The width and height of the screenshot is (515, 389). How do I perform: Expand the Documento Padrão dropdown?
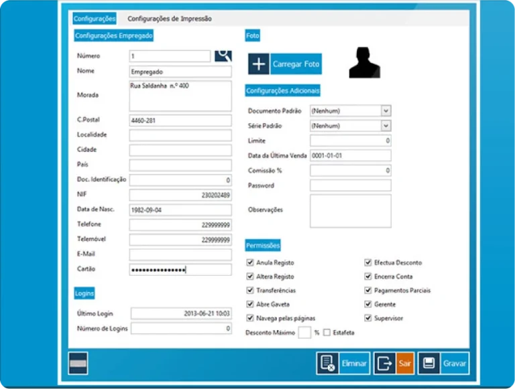tap(386, 110)
